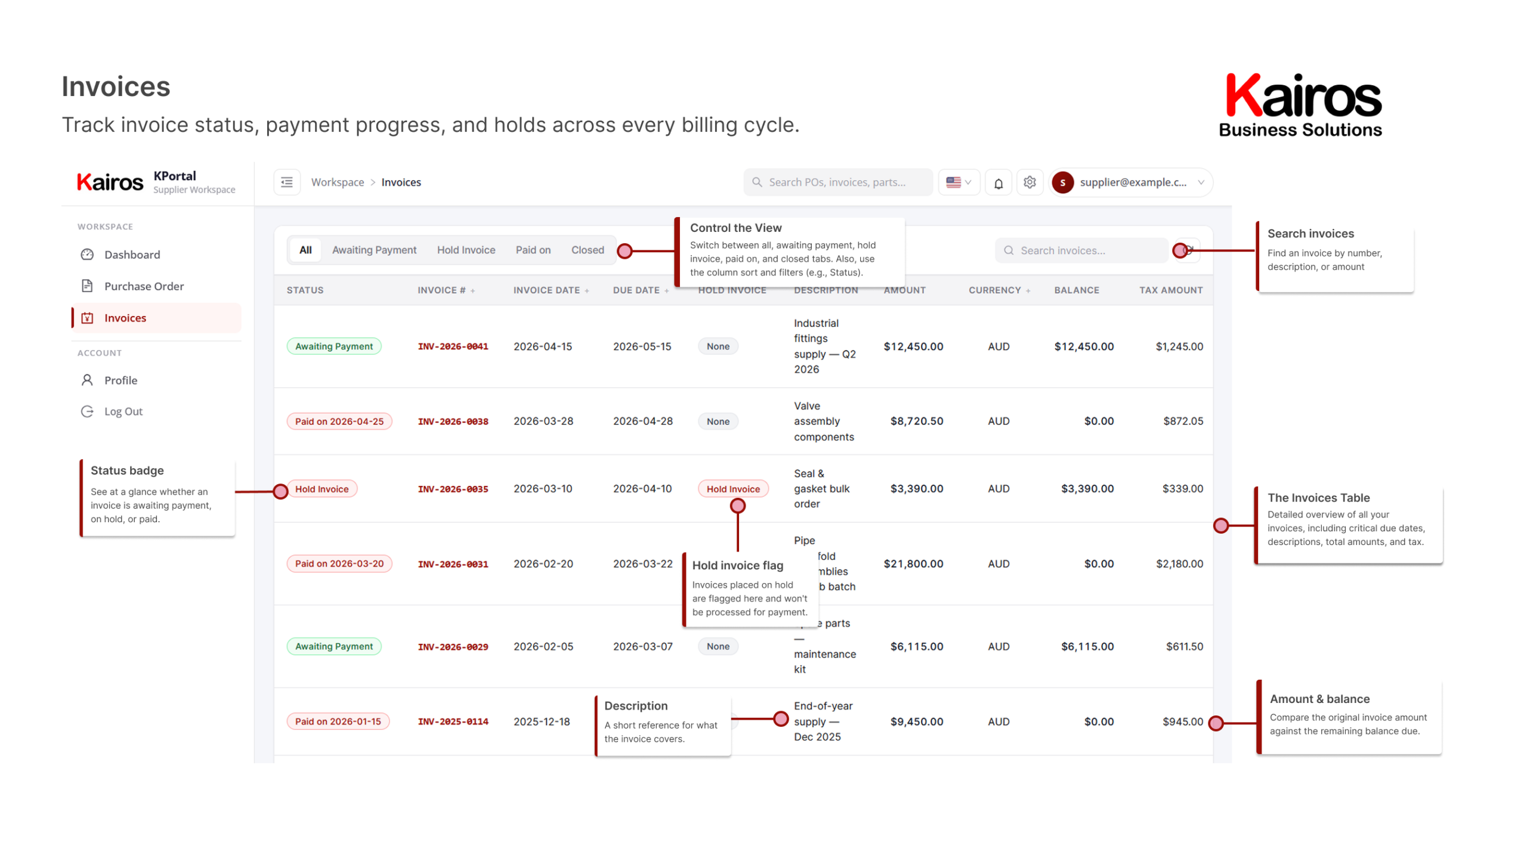
Task: Toggle the sidebar collapse menu icon
Action: (286, 182)
